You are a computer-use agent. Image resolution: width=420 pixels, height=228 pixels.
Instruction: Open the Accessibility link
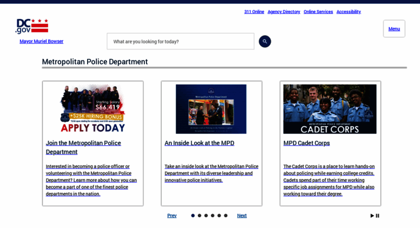pyautogui.click(x=349, y=12)
